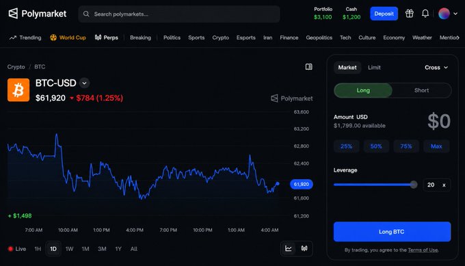Go to Perps category
Viewport: 465px width, 266px height.
coord(107,38)
